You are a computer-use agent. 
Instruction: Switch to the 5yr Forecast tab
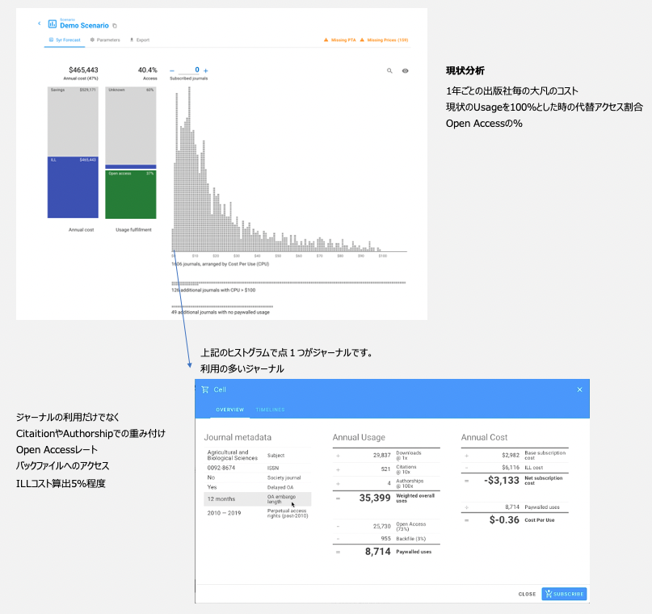click(65, 40)
